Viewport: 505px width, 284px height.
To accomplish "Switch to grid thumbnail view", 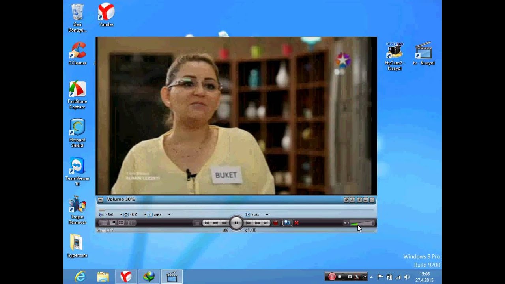I will point(121,223).
